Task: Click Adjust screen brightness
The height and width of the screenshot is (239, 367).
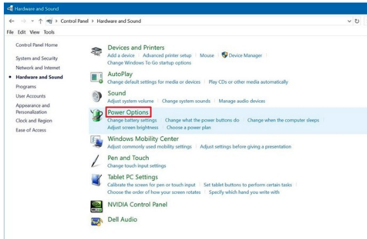Action: tap(133, 127)
